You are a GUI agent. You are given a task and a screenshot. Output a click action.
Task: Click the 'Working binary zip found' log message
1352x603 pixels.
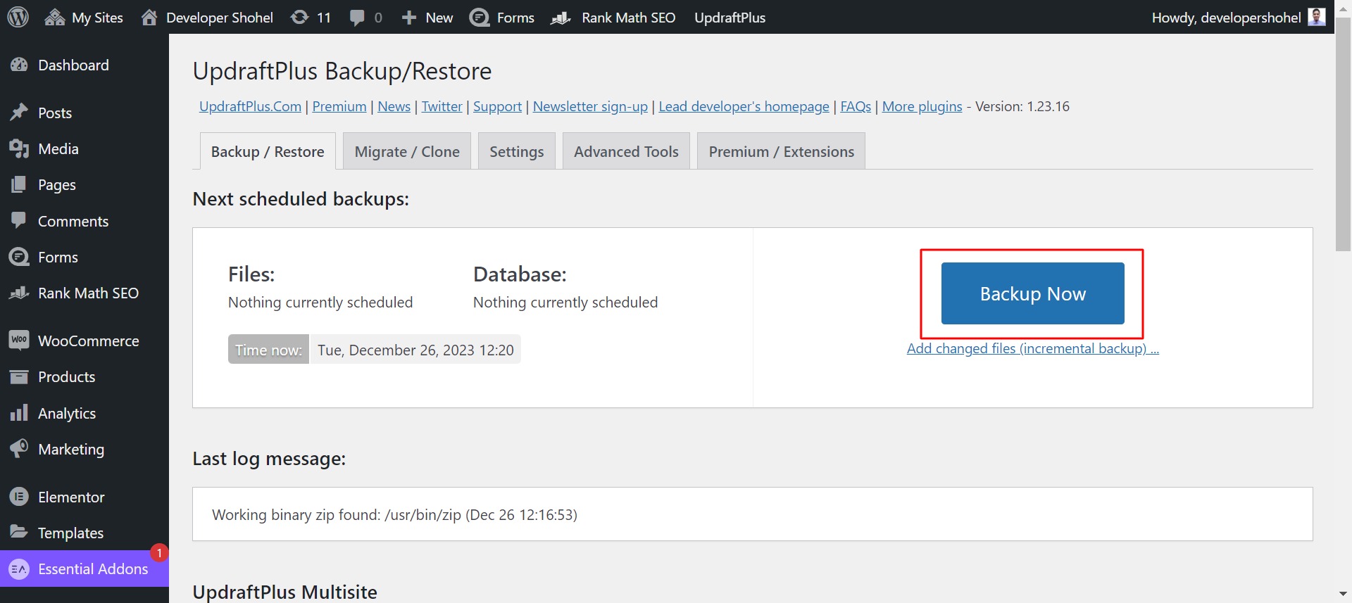click(394, 514)
